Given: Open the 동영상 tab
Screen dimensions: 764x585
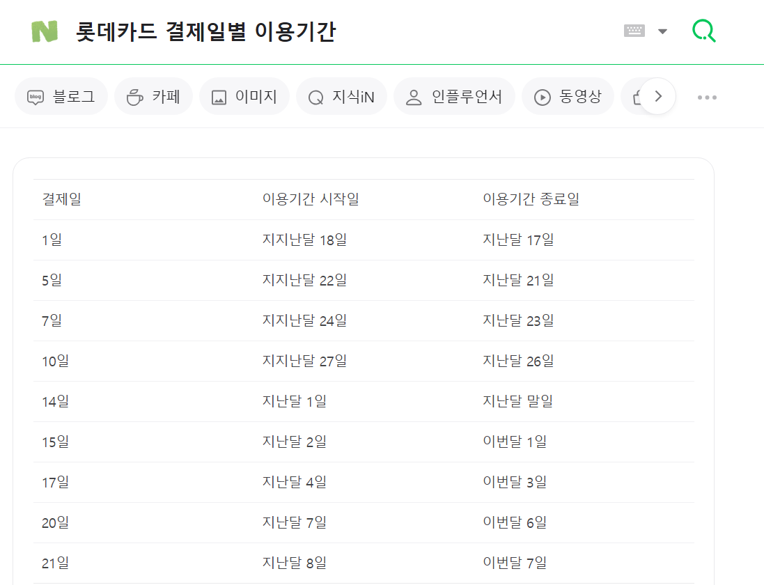Looking at the screenshot, I should pos(568,96).
